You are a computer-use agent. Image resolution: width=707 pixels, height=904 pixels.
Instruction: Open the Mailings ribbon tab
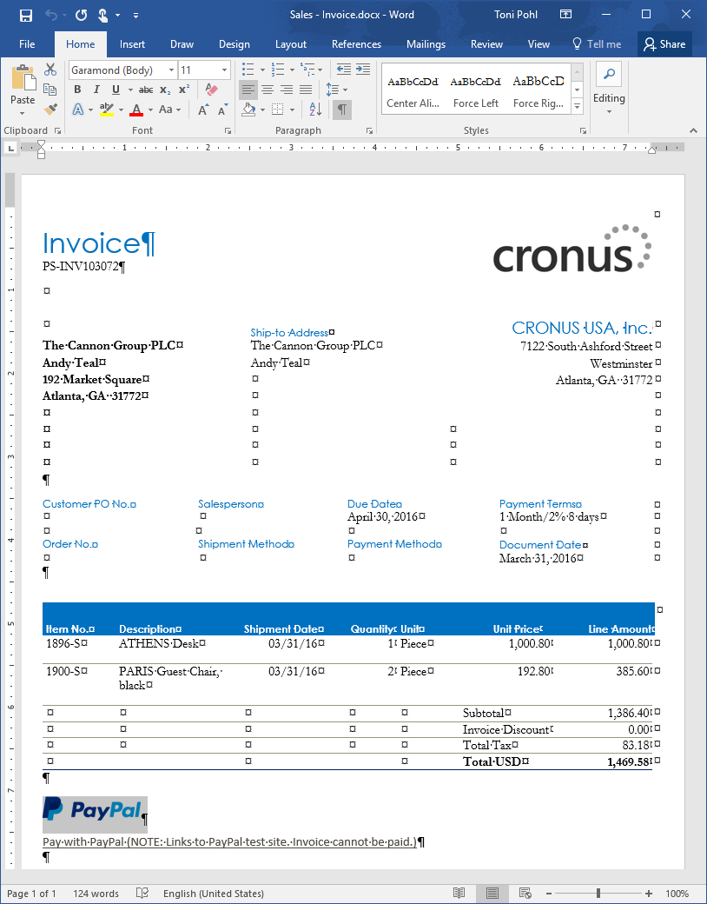tap(426, 44)
